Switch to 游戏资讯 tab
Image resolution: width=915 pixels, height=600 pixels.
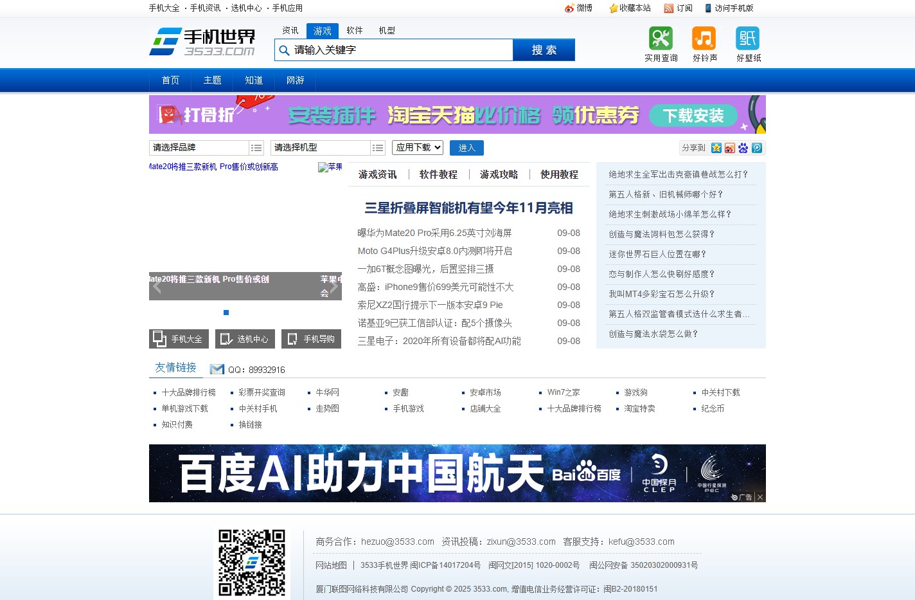(x=378, y=175)
